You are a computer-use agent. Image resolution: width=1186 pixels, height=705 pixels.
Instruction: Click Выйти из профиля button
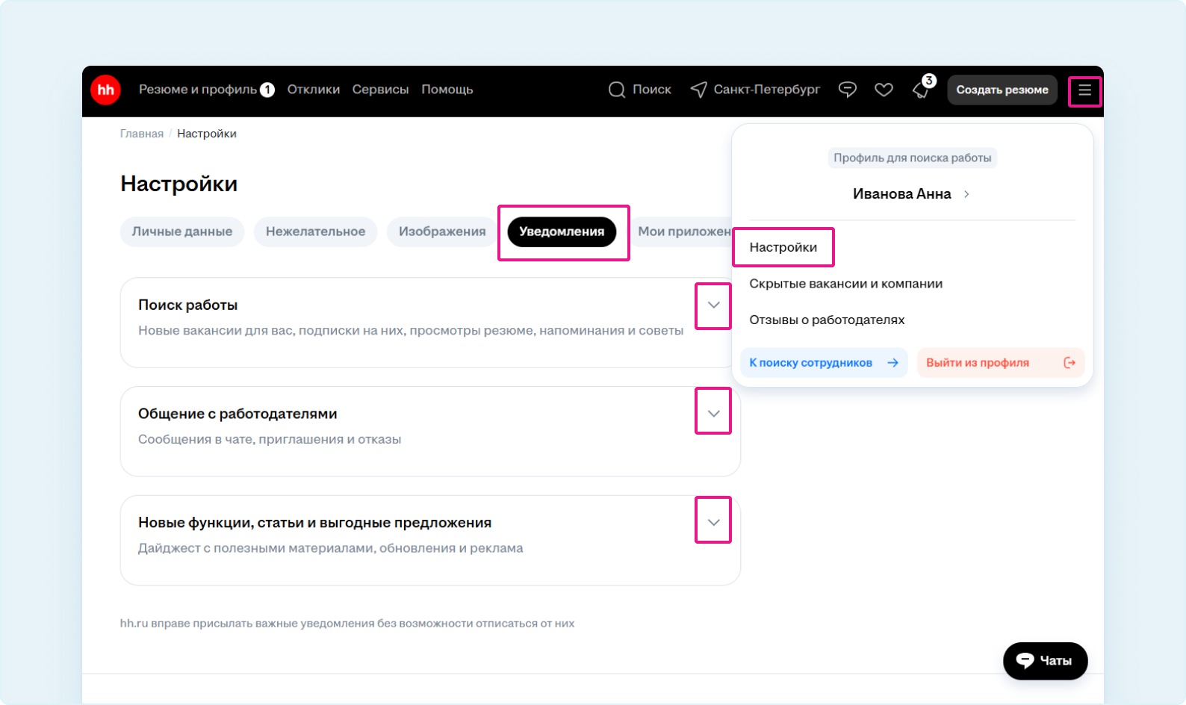pos(1000,363)
